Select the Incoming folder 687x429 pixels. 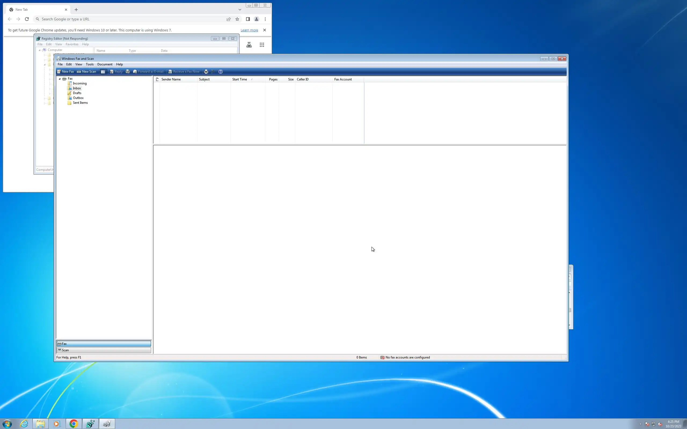coord(79,83)
